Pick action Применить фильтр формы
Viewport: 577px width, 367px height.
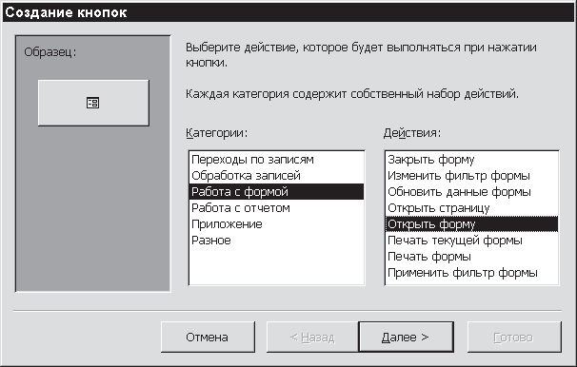click(471, 273)
